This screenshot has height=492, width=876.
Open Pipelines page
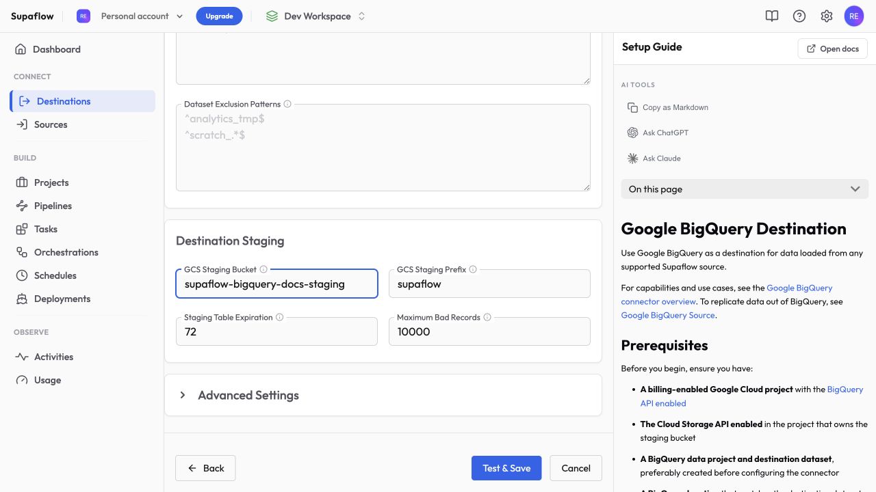(82, 206)
